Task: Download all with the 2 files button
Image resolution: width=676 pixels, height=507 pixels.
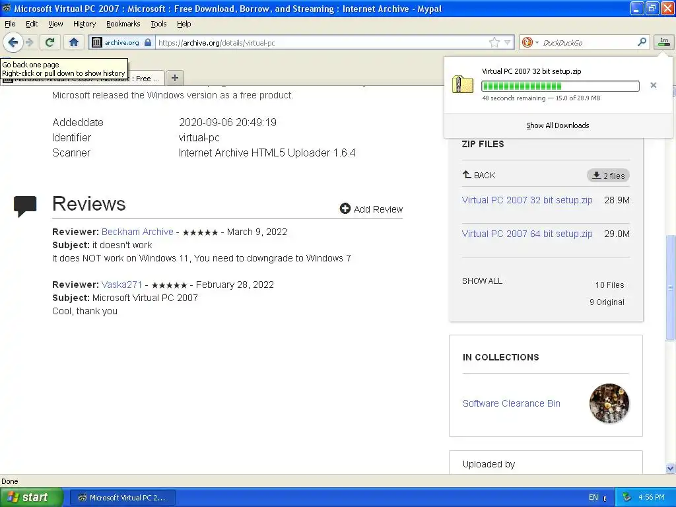Action: (x=608, y=176)
